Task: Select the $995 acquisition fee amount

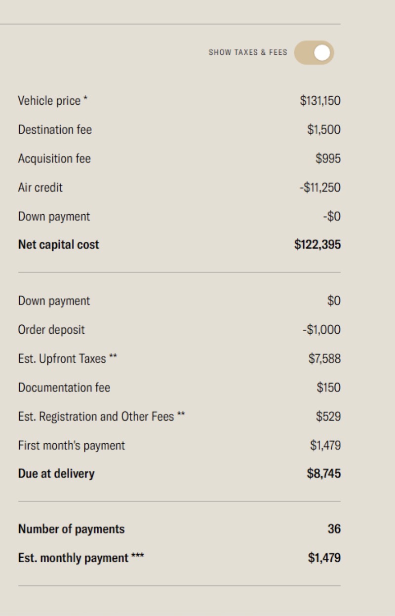Action: pos(328,158)
